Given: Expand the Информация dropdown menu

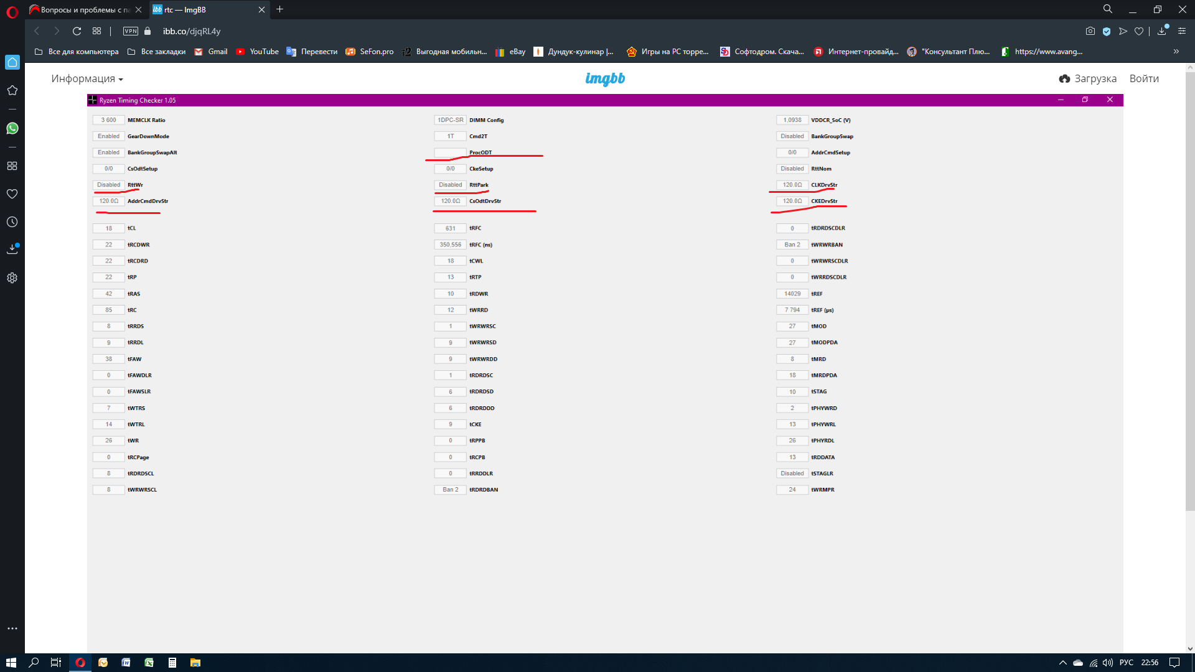Looking at the screenshot, I should (x=87, y=79).
